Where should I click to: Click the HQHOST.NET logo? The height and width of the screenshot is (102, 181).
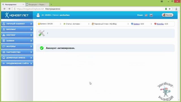(17, 15)
